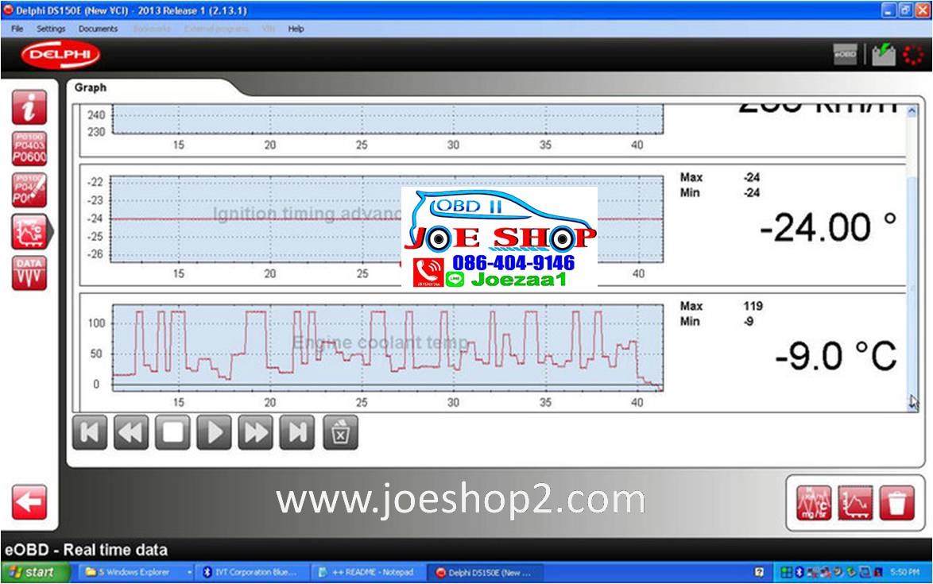Open the erase fault codes icon

click(29, 191)
